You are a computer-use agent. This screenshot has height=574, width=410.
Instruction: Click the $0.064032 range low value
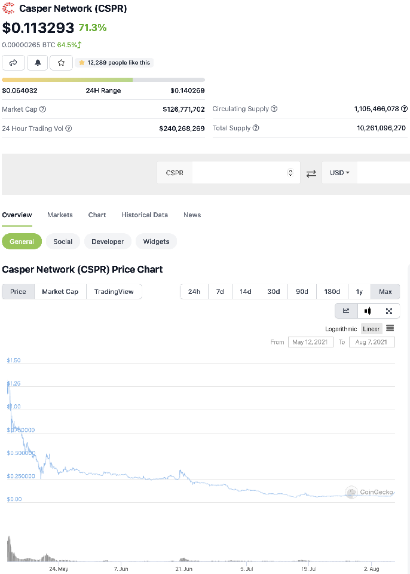coord(20,90)
